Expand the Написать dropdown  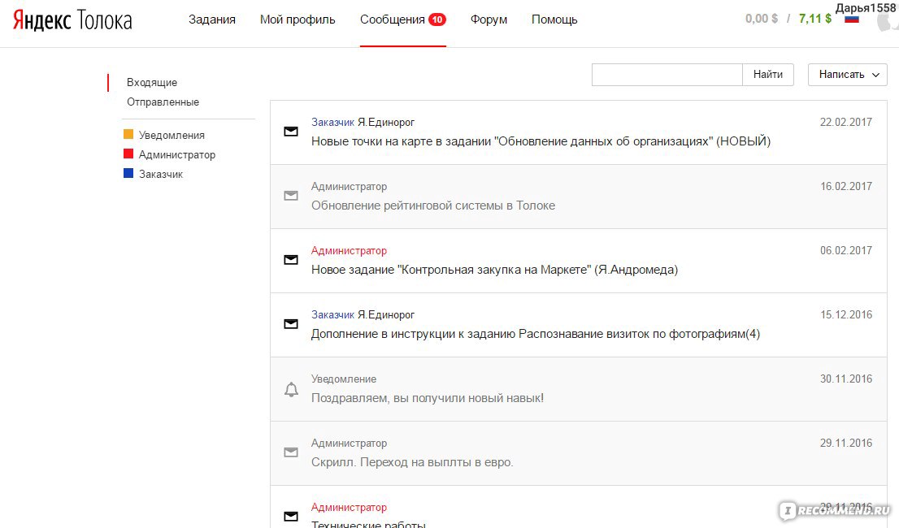click(x=848, y=75)
